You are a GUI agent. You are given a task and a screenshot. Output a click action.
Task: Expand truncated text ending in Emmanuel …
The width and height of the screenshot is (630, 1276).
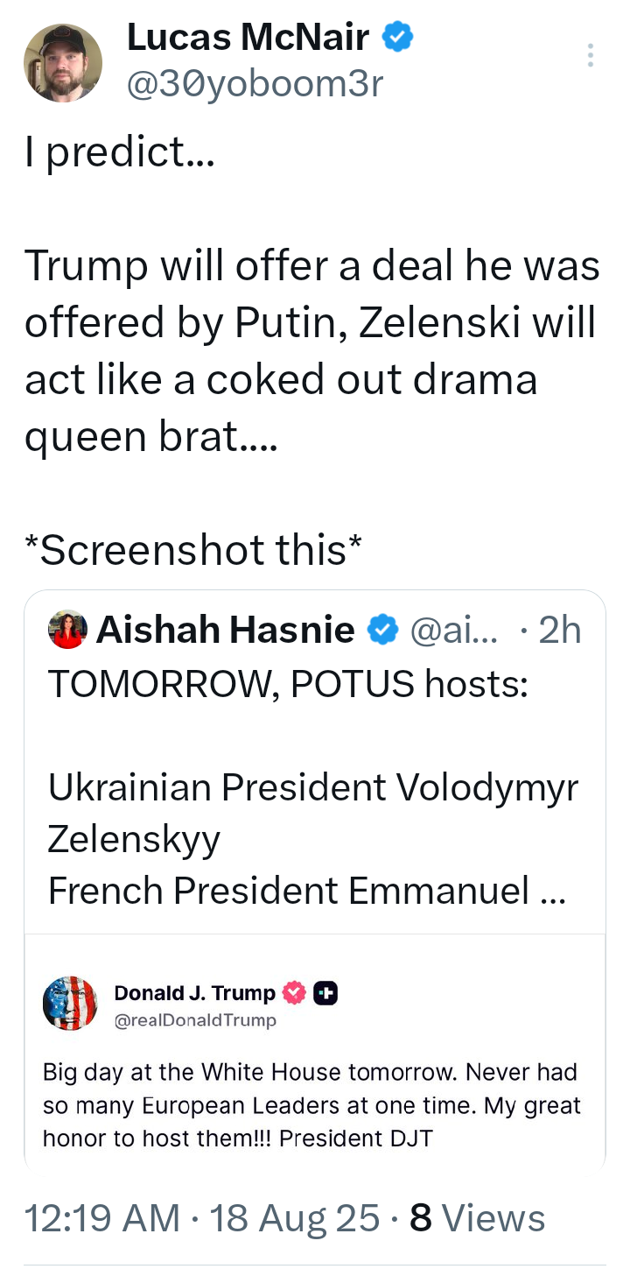[x=553, y=891]
